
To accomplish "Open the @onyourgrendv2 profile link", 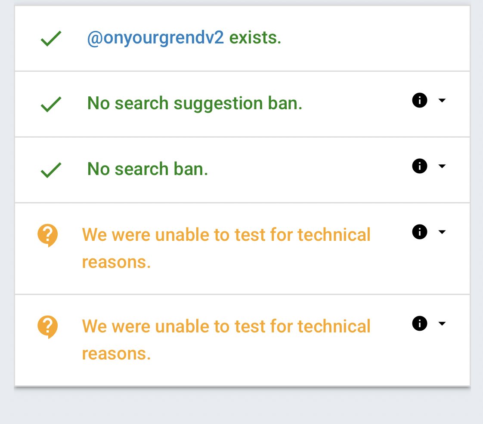I will 155,38.
